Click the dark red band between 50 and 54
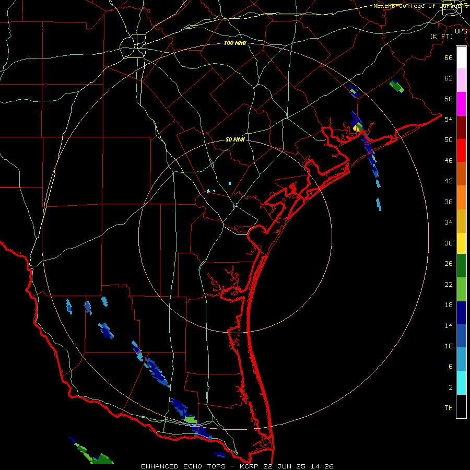Viewport: 470px width, 470px height. click(461, 127)
